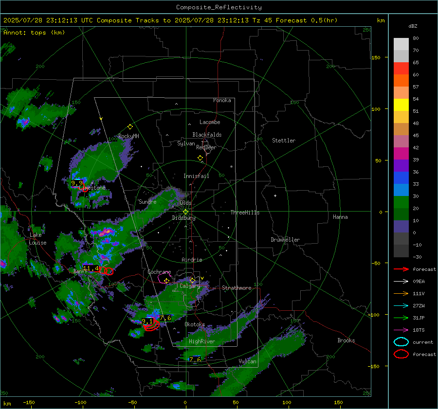Click the red forecast ellipse legend icon
The height and width of the screenshot is (409, 438).
point(401,354)
